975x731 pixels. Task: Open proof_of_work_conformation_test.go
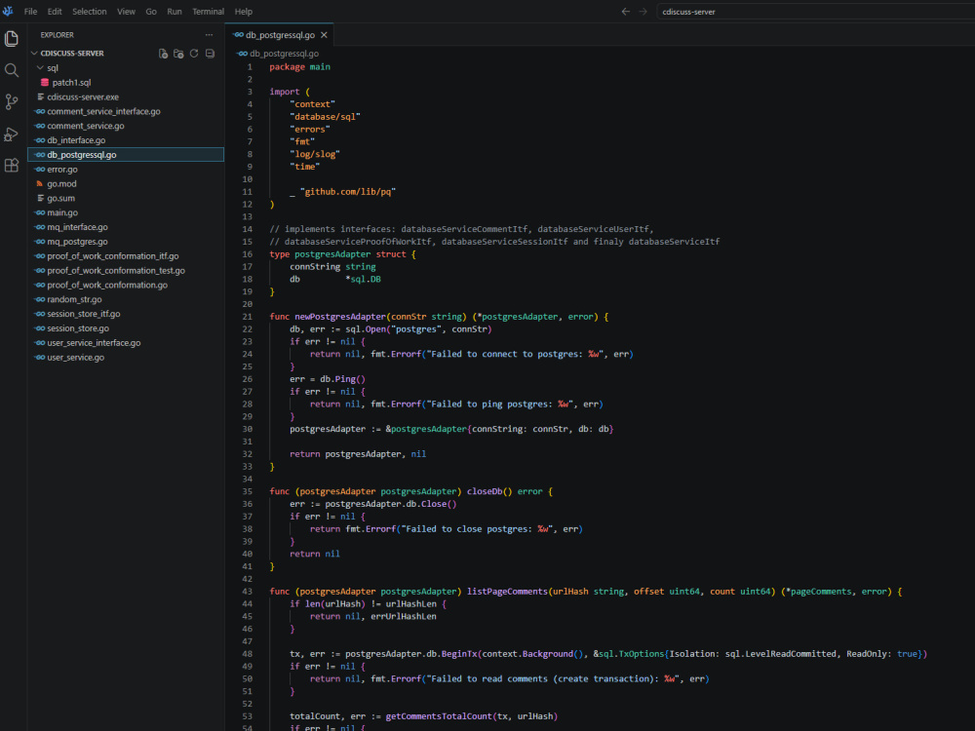(x=116, y=270)
